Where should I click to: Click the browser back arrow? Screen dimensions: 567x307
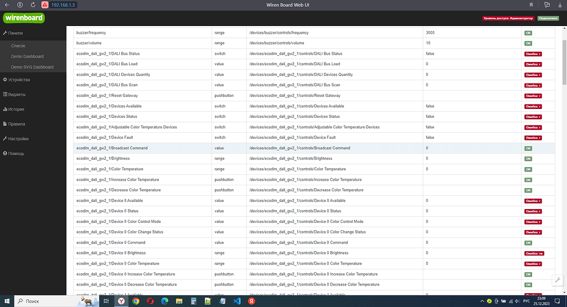click(7, 4)
